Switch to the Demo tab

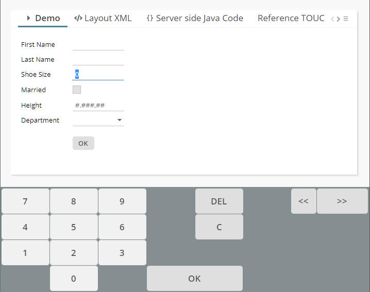click(43, 19)
